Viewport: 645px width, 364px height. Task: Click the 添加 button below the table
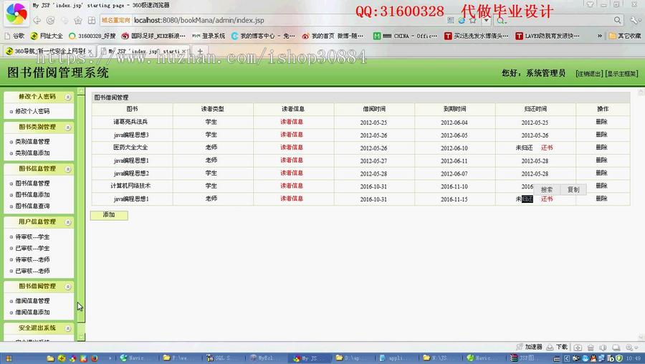[x=109, y=215]
